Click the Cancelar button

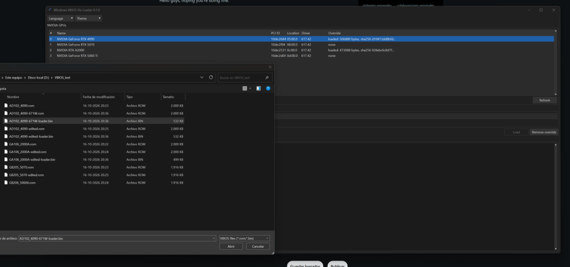coord(258,246)
